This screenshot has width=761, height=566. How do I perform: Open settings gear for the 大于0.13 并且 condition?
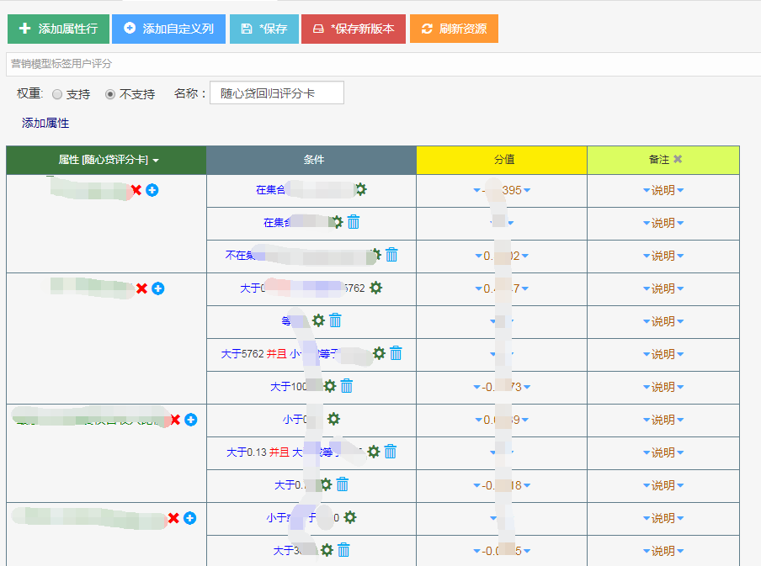pyautogui.click(x=374, y=452)
